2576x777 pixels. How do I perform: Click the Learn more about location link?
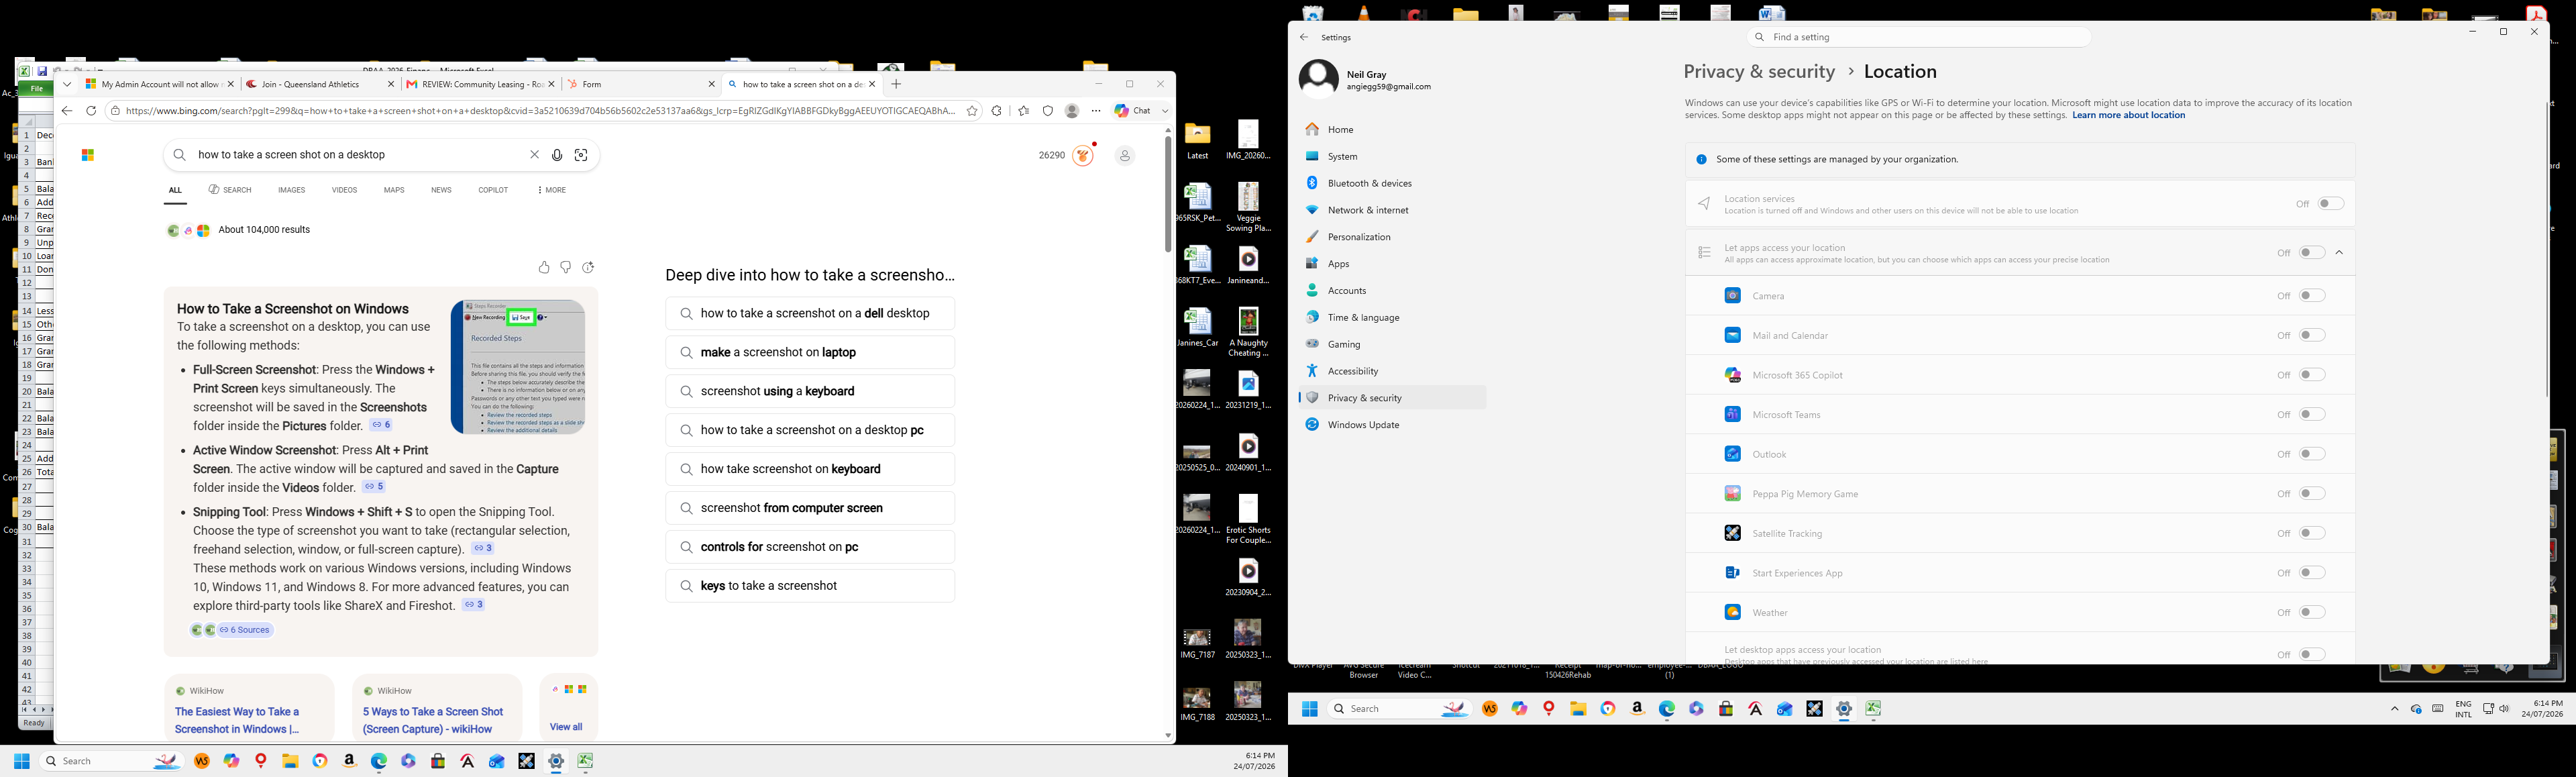point(2128,115)
